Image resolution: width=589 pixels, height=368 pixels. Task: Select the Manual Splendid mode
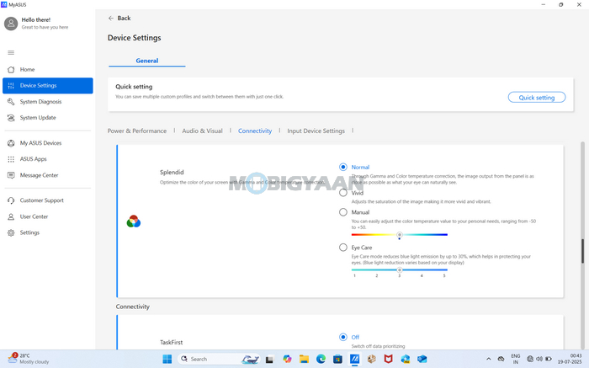point(343,212)
